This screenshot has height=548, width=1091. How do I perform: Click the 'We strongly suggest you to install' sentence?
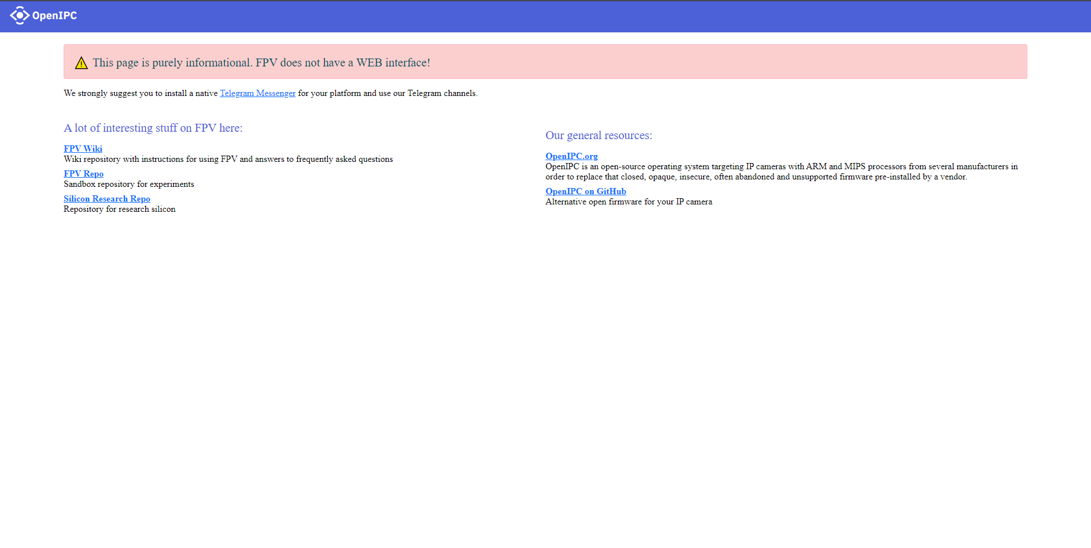tap(270, 93)
